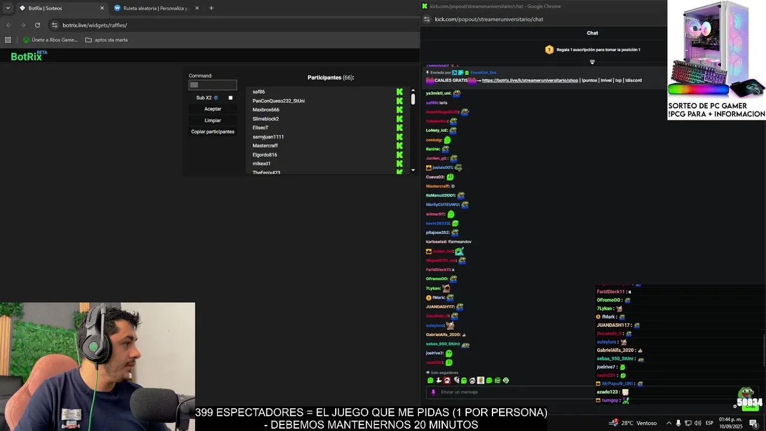The image size is (766, 431).
Task: Select participant saf86 in list
Action: (x=259, y=92)
